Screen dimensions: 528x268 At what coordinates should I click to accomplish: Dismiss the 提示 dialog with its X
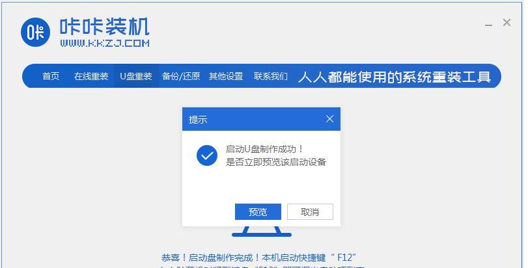329,118
